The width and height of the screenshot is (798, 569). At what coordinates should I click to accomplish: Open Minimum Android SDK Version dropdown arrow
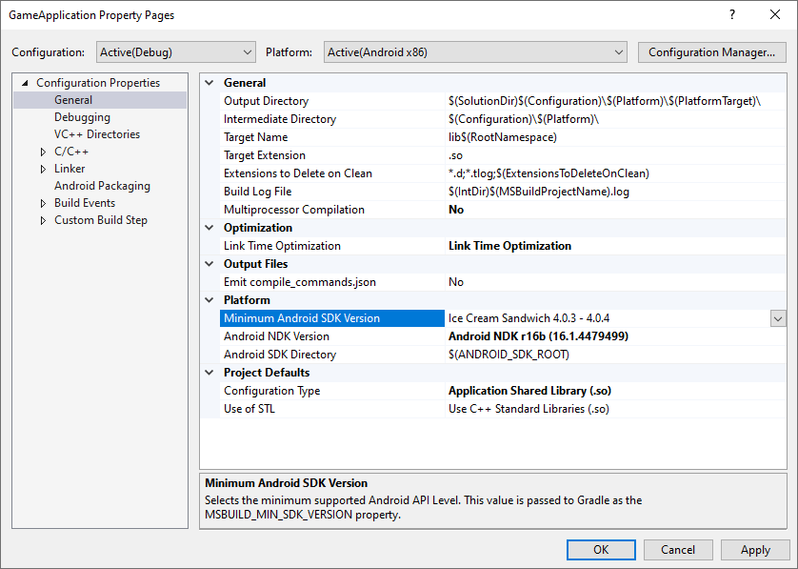click(x=778, y=318)
